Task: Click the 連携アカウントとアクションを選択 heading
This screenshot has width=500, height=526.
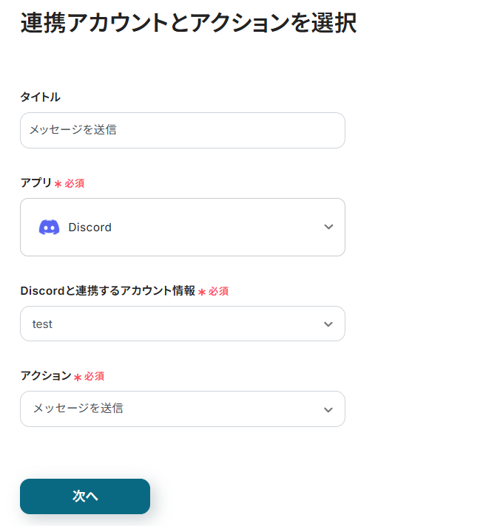Action: coord(189,24)
